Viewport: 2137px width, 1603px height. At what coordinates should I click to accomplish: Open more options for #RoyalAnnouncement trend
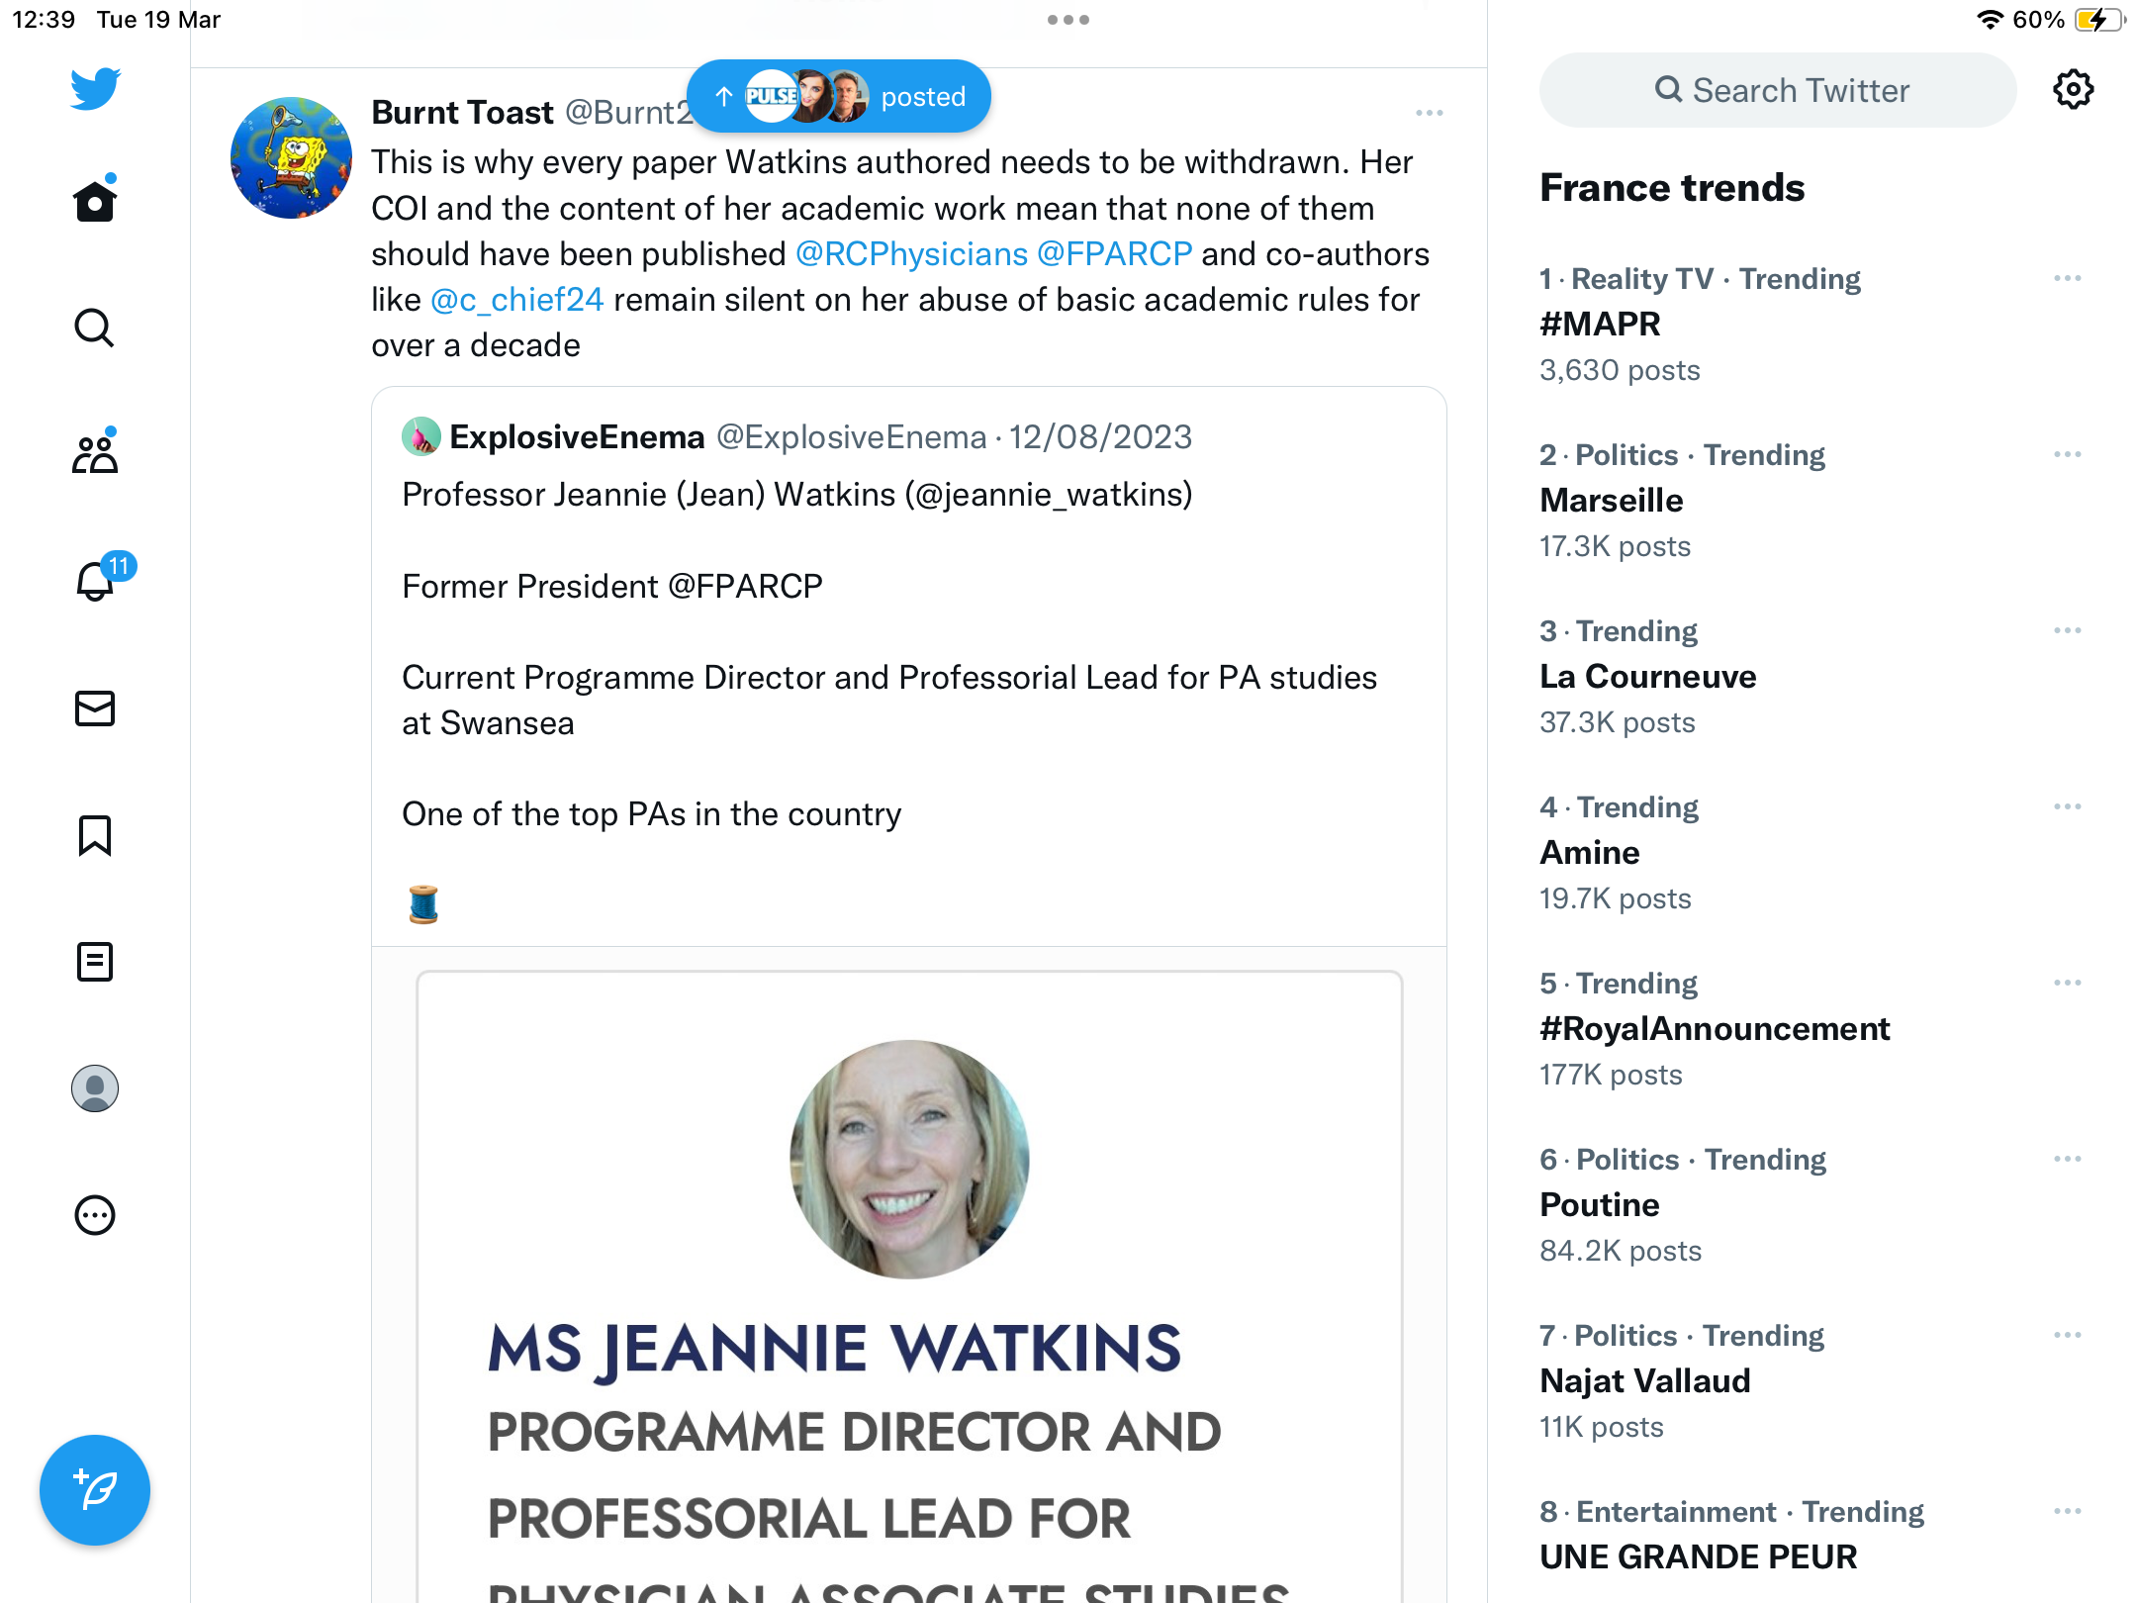click(2067, 983)
